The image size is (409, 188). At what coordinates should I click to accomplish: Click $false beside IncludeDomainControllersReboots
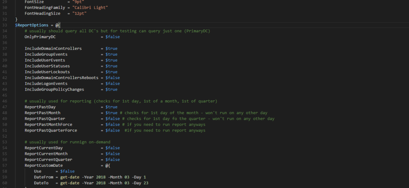(x=113, y=78)
